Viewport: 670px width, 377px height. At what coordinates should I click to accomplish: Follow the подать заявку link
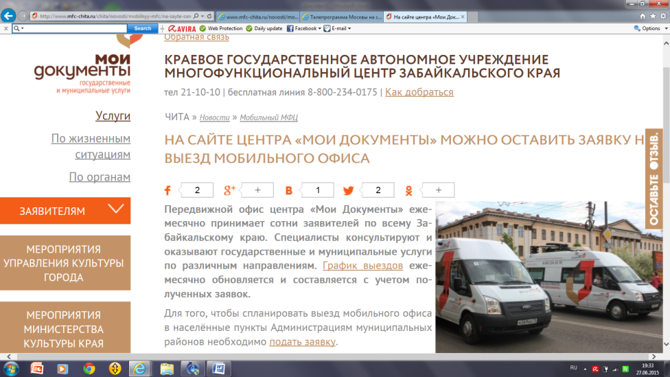click(x=302, y=342)
